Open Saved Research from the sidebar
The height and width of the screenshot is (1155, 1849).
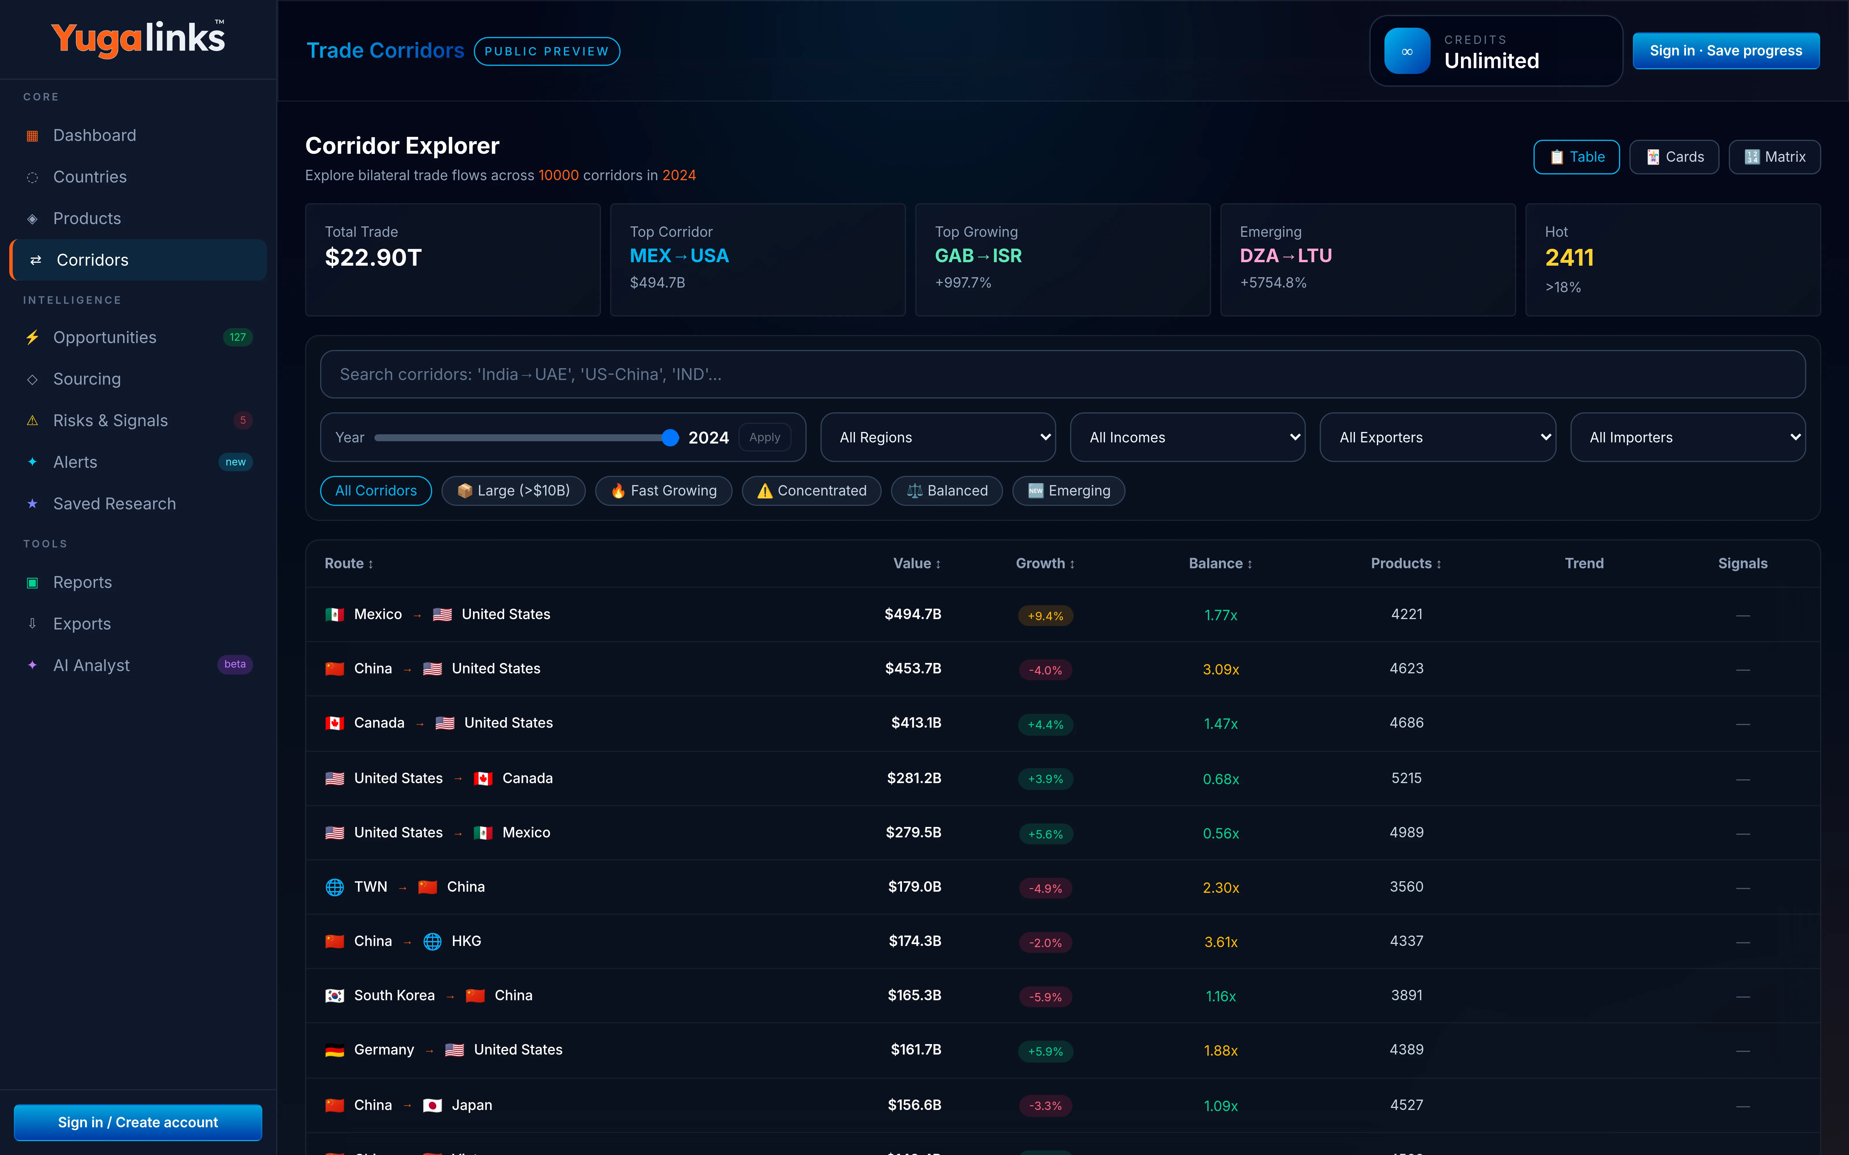click(x=138, y=504)
